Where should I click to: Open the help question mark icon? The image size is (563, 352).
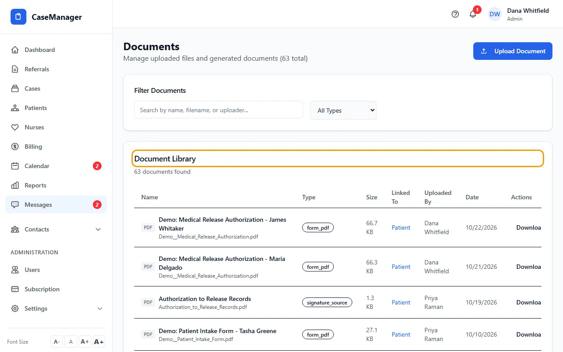pos(455,14)
